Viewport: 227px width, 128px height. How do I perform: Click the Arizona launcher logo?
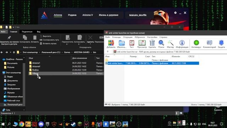pos(44,15)
